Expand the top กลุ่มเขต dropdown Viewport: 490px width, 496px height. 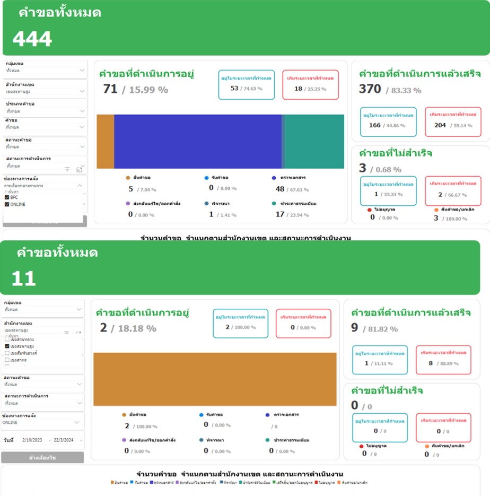pyautogui.click(x=82, y=70)
